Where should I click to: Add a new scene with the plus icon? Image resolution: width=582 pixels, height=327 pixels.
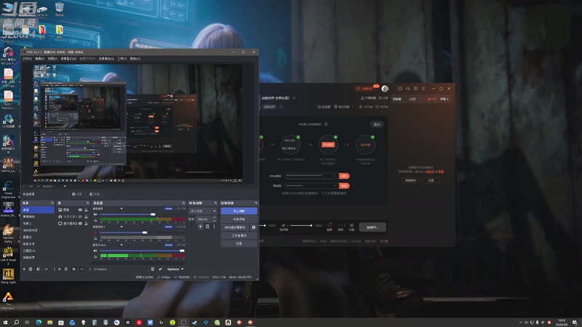(x=24, y=269)
